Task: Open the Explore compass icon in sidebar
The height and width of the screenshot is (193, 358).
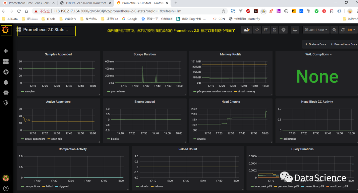Action: [6, 72]
